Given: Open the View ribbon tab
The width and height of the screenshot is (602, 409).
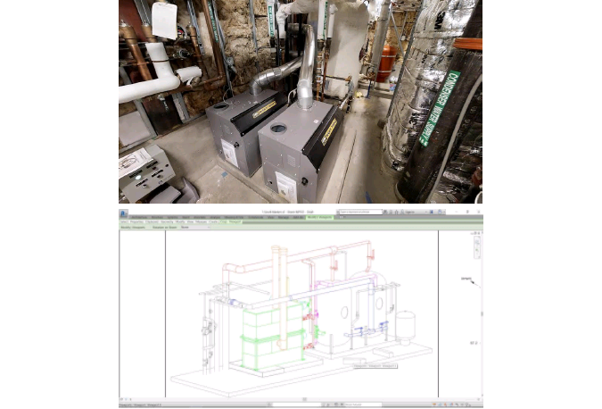Looking at the screenshot, I should pyautogui.click(x=271, y=217).
